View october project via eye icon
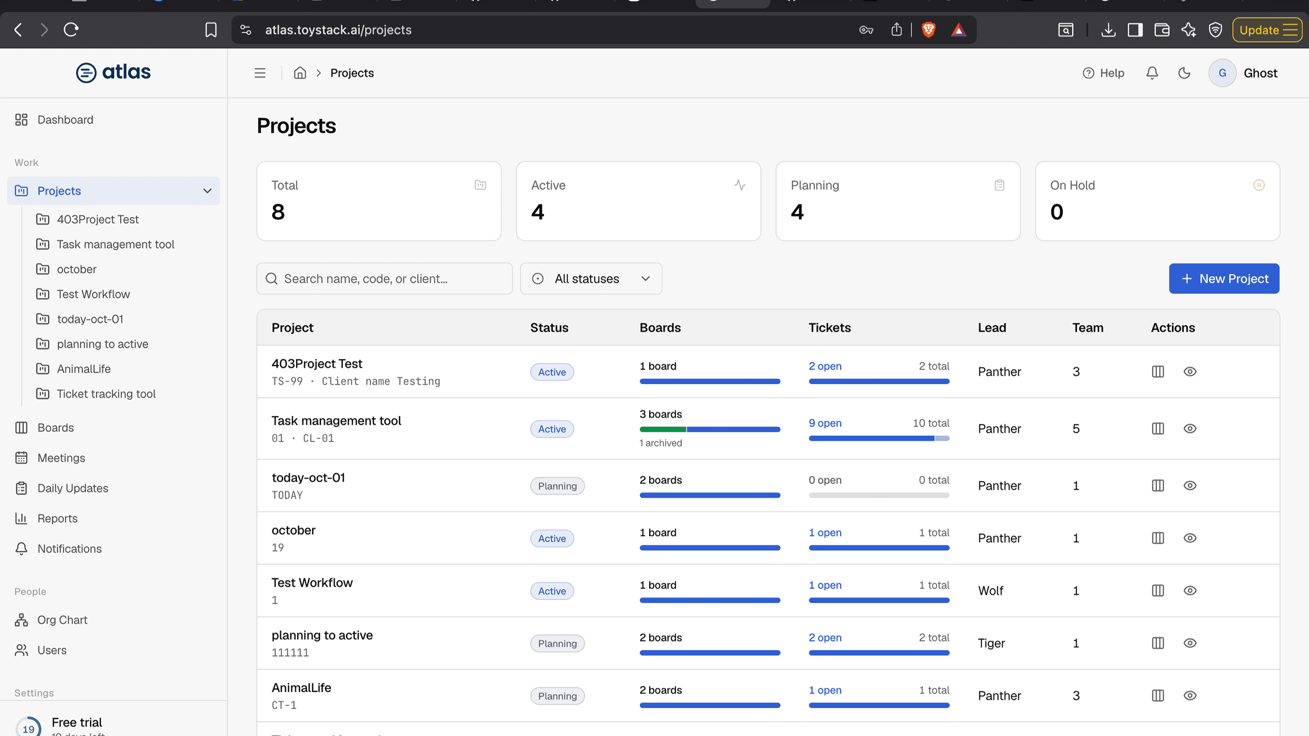This screenshot has width=1309, height=736. click(x=1190, y=538)
